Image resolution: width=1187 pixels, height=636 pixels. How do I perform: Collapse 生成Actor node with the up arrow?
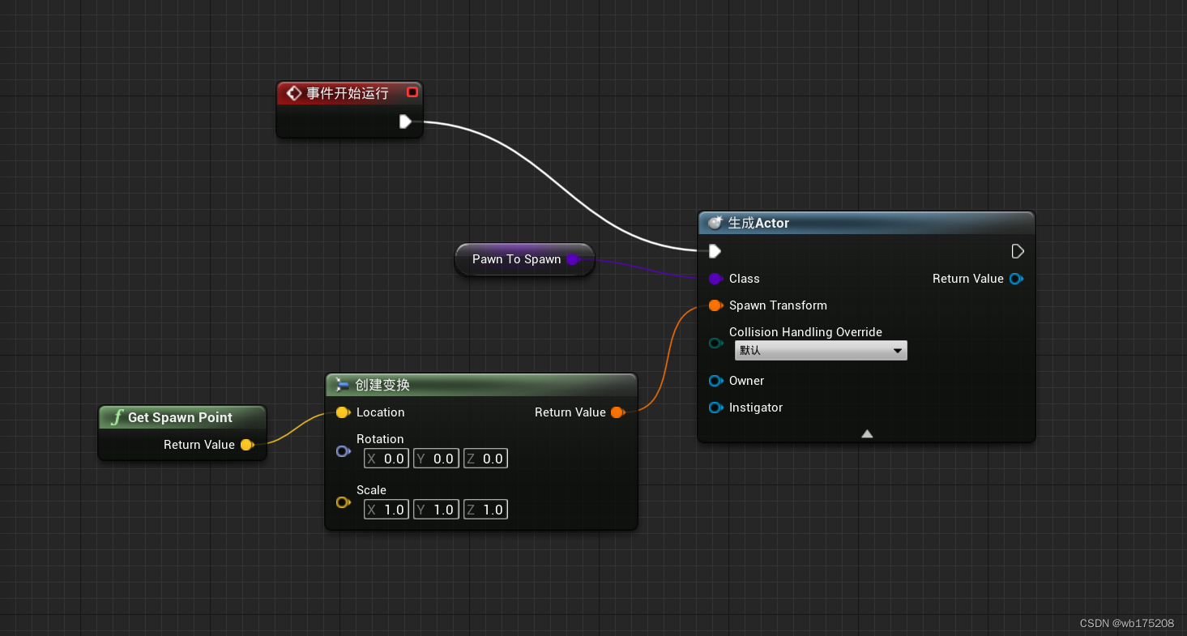[x=866, y=433]
